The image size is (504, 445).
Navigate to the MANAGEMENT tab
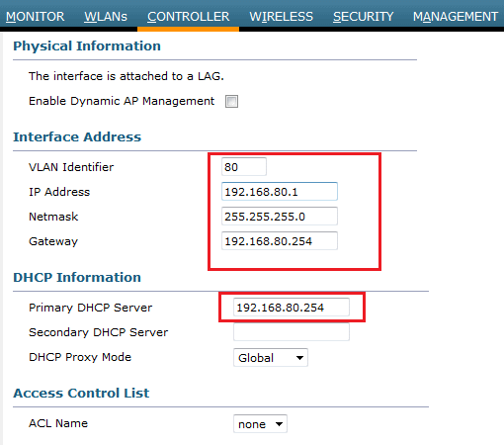456,17
